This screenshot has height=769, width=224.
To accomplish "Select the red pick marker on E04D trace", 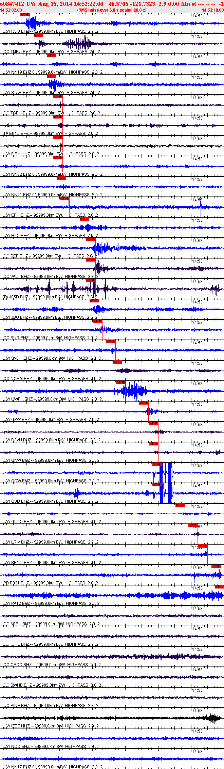I will point(58,117).
